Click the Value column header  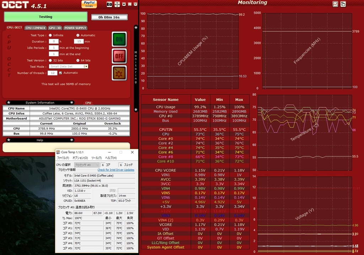click(200, 100)
